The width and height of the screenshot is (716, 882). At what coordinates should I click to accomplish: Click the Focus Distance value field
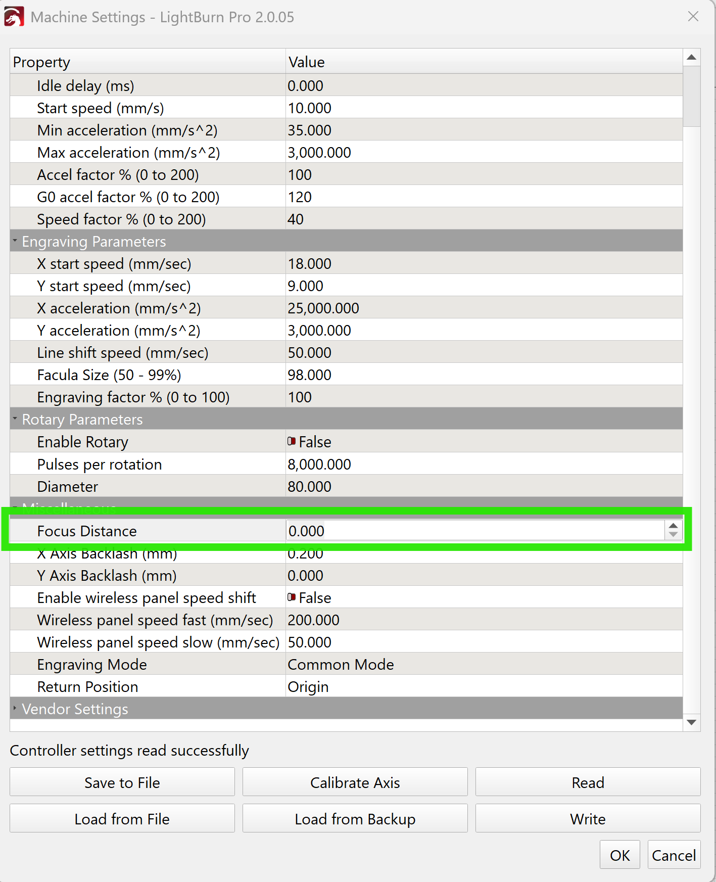[474, 531]
